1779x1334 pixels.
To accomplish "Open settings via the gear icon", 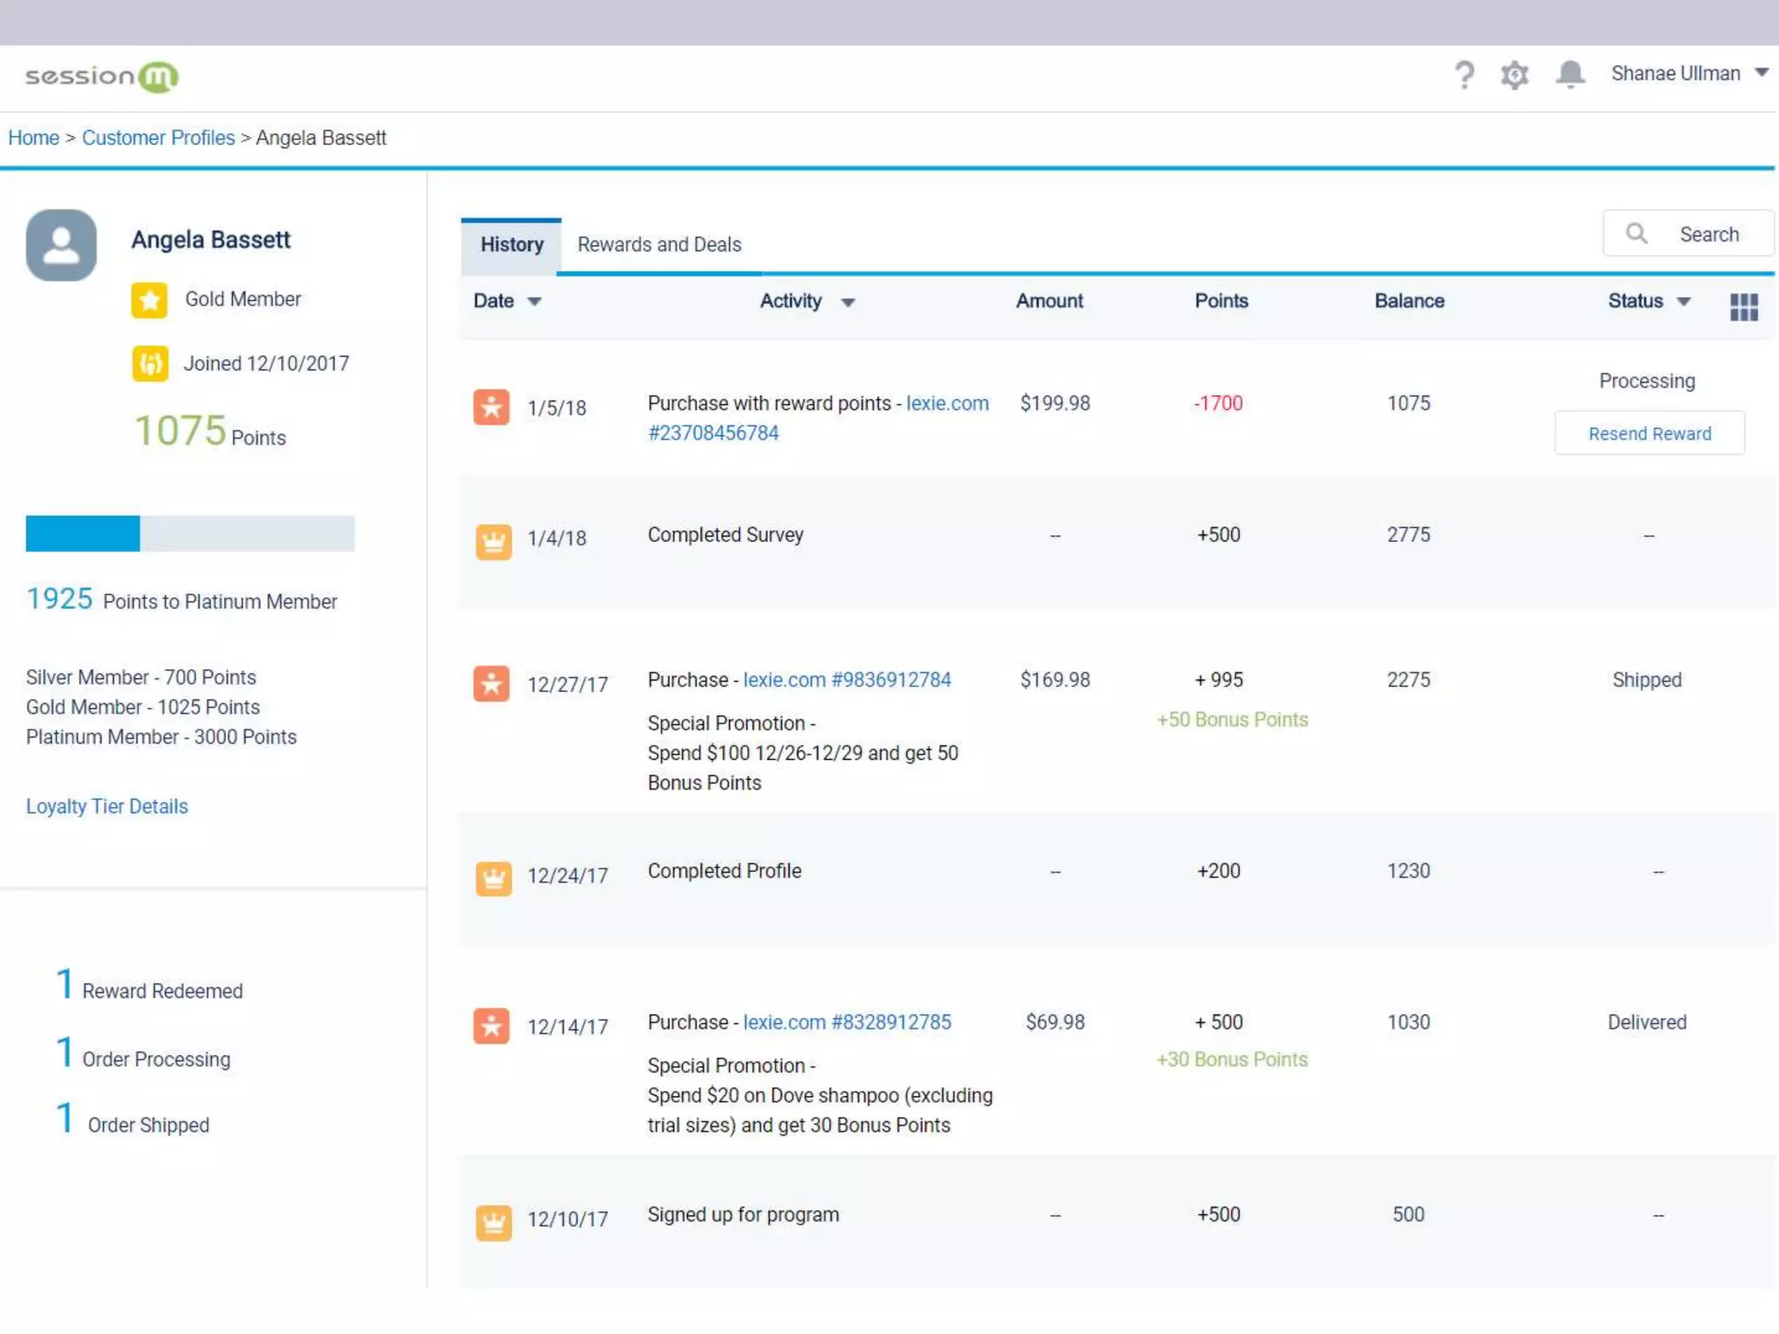I will (1514, 75).
